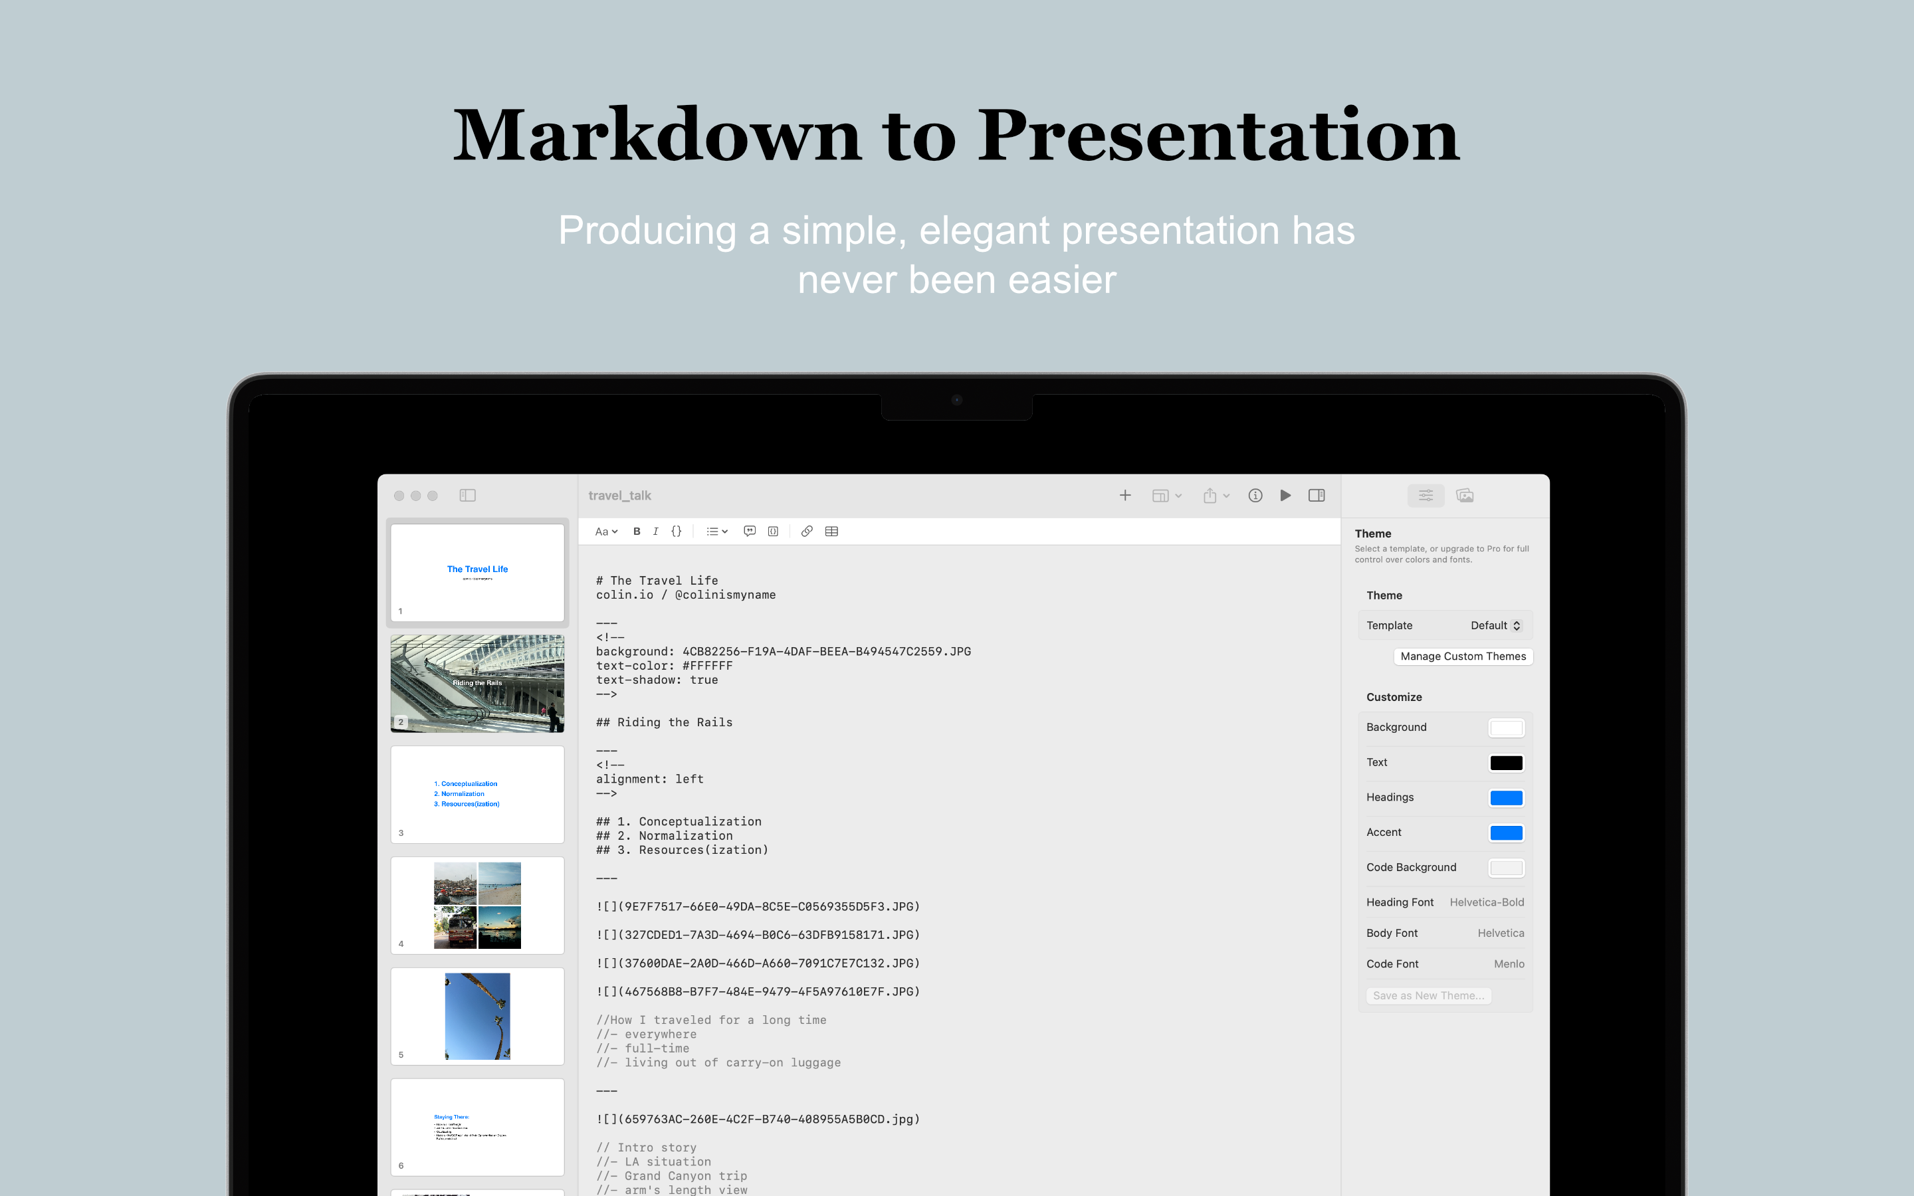Screen dimensions: 1914x1196
Task: Toggle the slide navigator sidebar
Action: (467, 495)
